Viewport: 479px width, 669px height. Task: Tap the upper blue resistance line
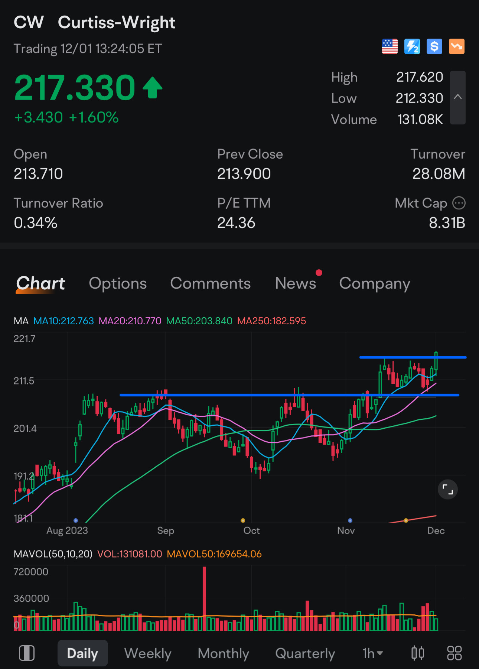pos(413,357)
